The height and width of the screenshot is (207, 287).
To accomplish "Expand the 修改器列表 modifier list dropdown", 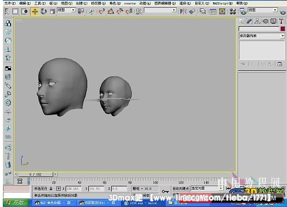I will [261, 36].
